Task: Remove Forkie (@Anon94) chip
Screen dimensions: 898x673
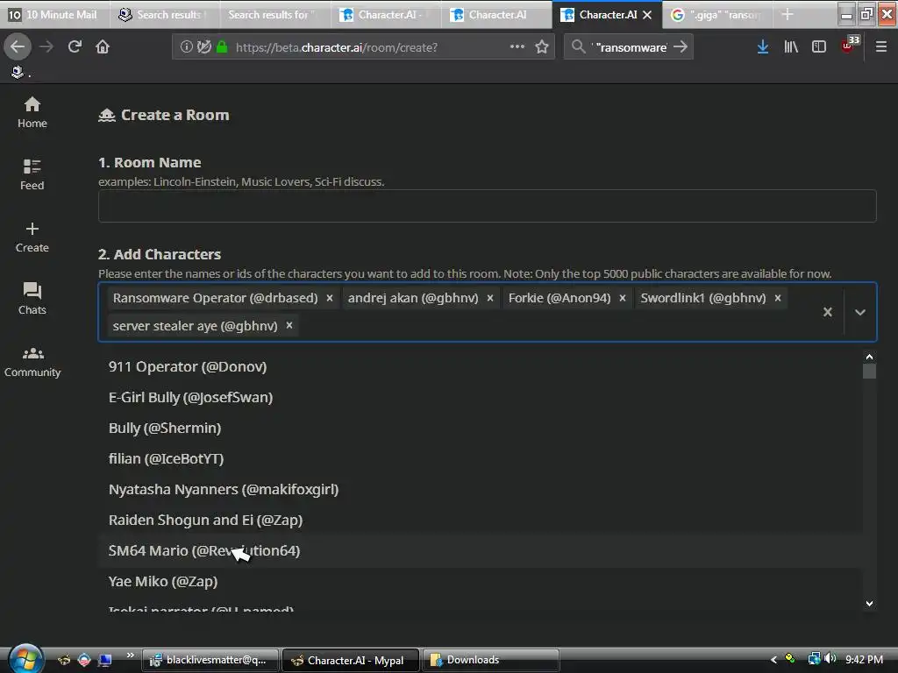Action: (x=623, y=298)
